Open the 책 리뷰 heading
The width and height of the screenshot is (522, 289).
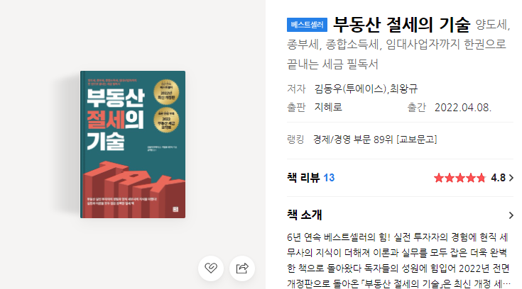click(x=303, y=178)
